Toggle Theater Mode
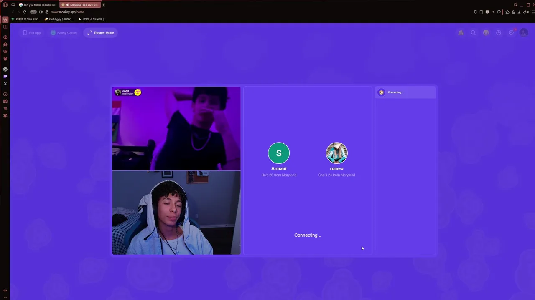 tap(101, 32)
